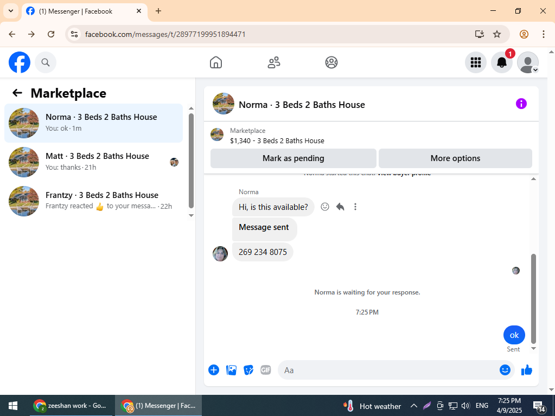This screenshot has width=555, height=416.
Task: Click the sent "ok" message bubble
Action: [514, 335]
